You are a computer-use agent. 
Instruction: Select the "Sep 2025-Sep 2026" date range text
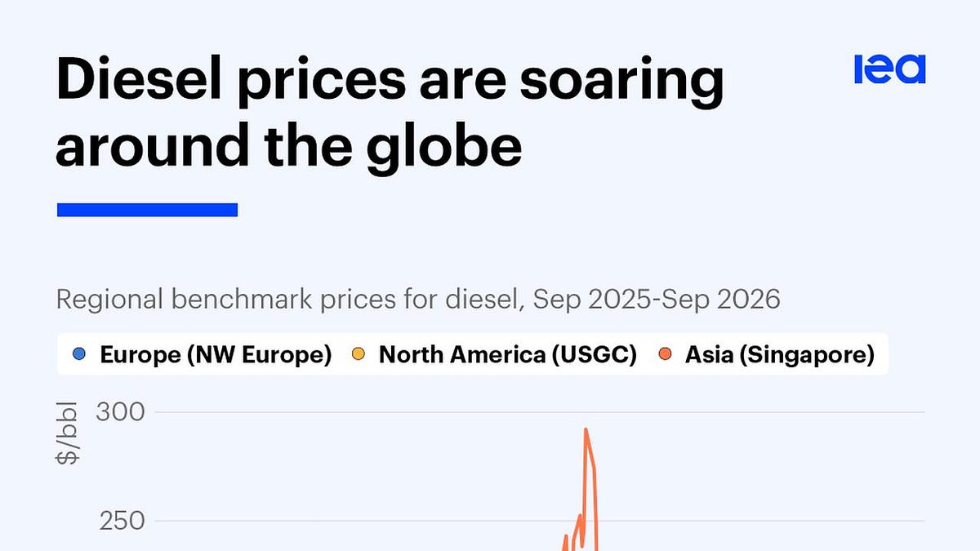coord(657,299)
